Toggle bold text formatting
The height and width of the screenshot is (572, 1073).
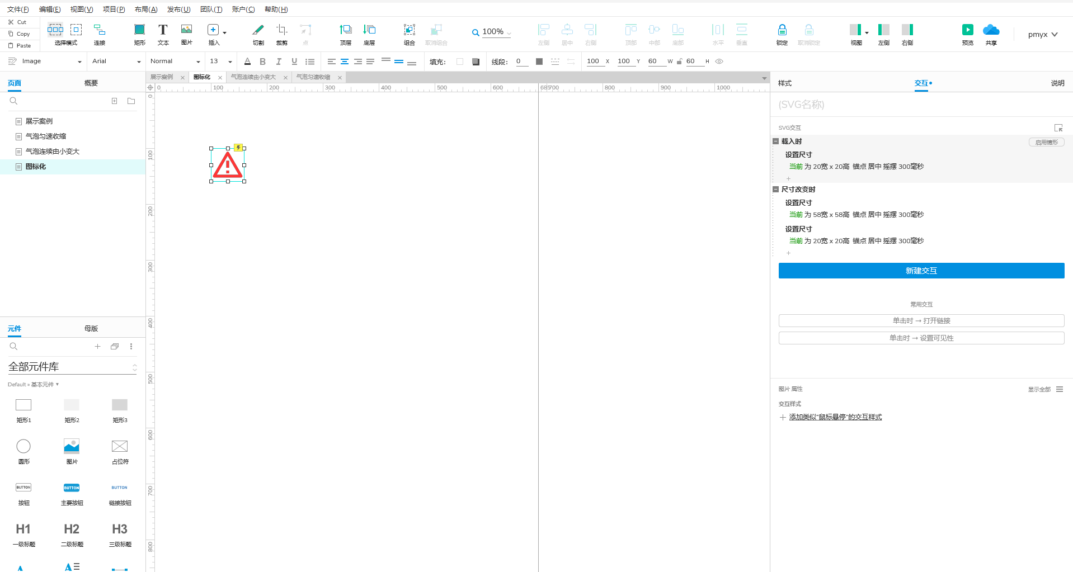coord(262,62)
